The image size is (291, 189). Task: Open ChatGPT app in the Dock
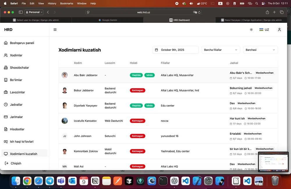174,181
